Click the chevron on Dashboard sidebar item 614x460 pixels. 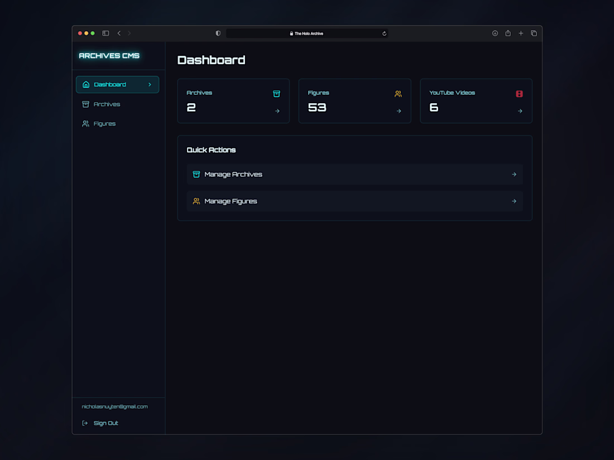pos(150,85)
